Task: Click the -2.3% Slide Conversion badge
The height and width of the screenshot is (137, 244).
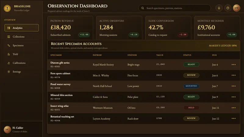Action: pos(183,35)
